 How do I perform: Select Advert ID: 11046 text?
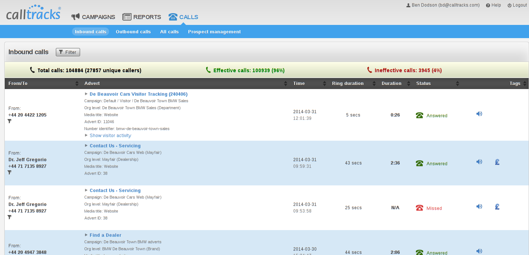coord(99,122)
